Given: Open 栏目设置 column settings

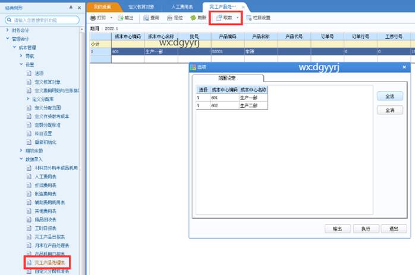Looking at the screenshot, I should coord(258,18).
